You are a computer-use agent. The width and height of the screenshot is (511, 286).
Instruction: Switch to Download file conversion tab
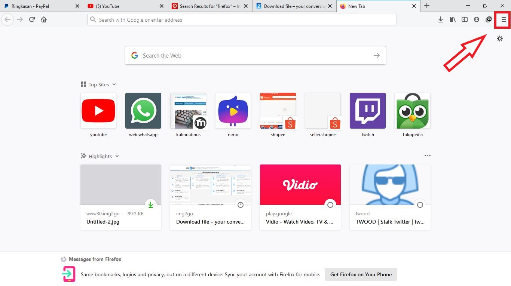[x=294, y=6]
